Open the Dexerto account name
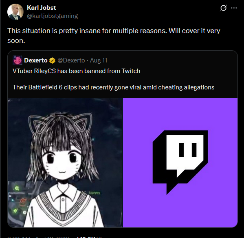244x238 pixels. 35,60
